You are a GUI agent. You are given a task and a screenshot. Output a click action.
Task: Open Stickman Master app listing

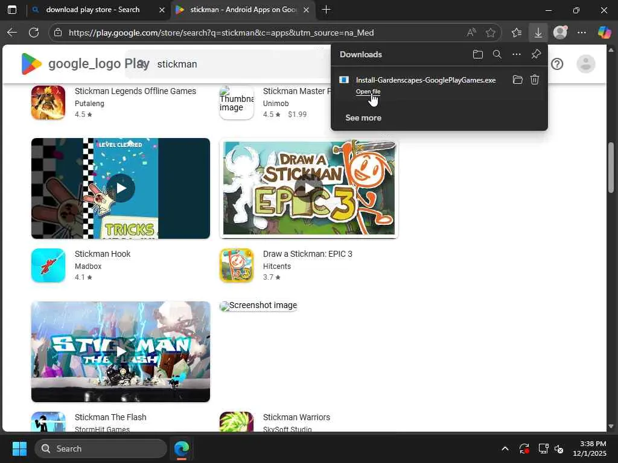point(296,91)
